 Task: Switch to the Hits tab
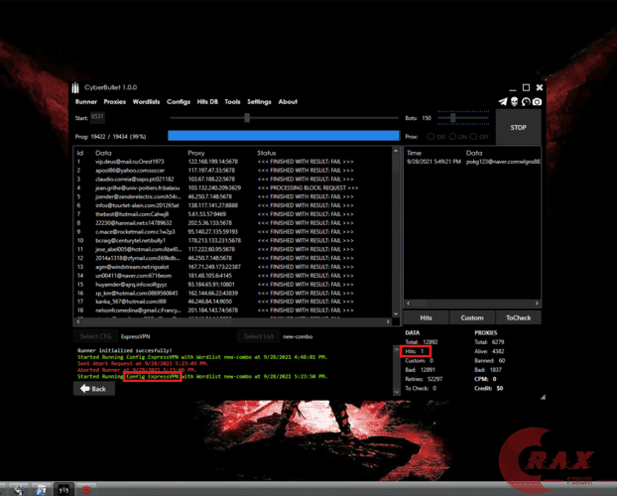426,317
